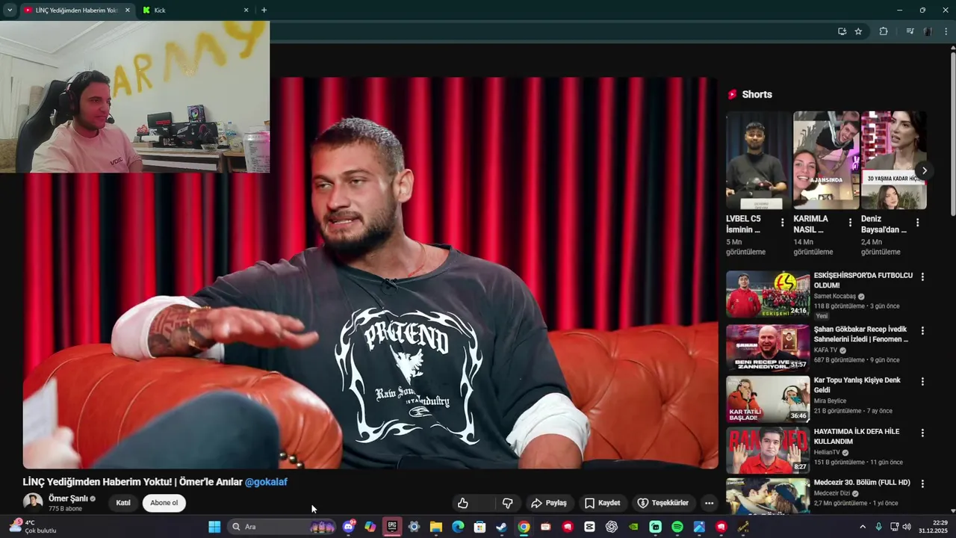Open the more actions menu beside Teşekkürler
This screenshot has height=538, width=956.
(709, 503)
